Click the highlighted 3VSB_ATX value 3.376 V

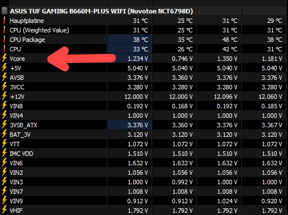pos(138,125)
